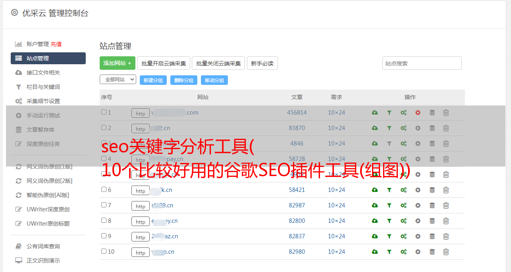Click the green 添加网站 + button

(x=118, y=63)
